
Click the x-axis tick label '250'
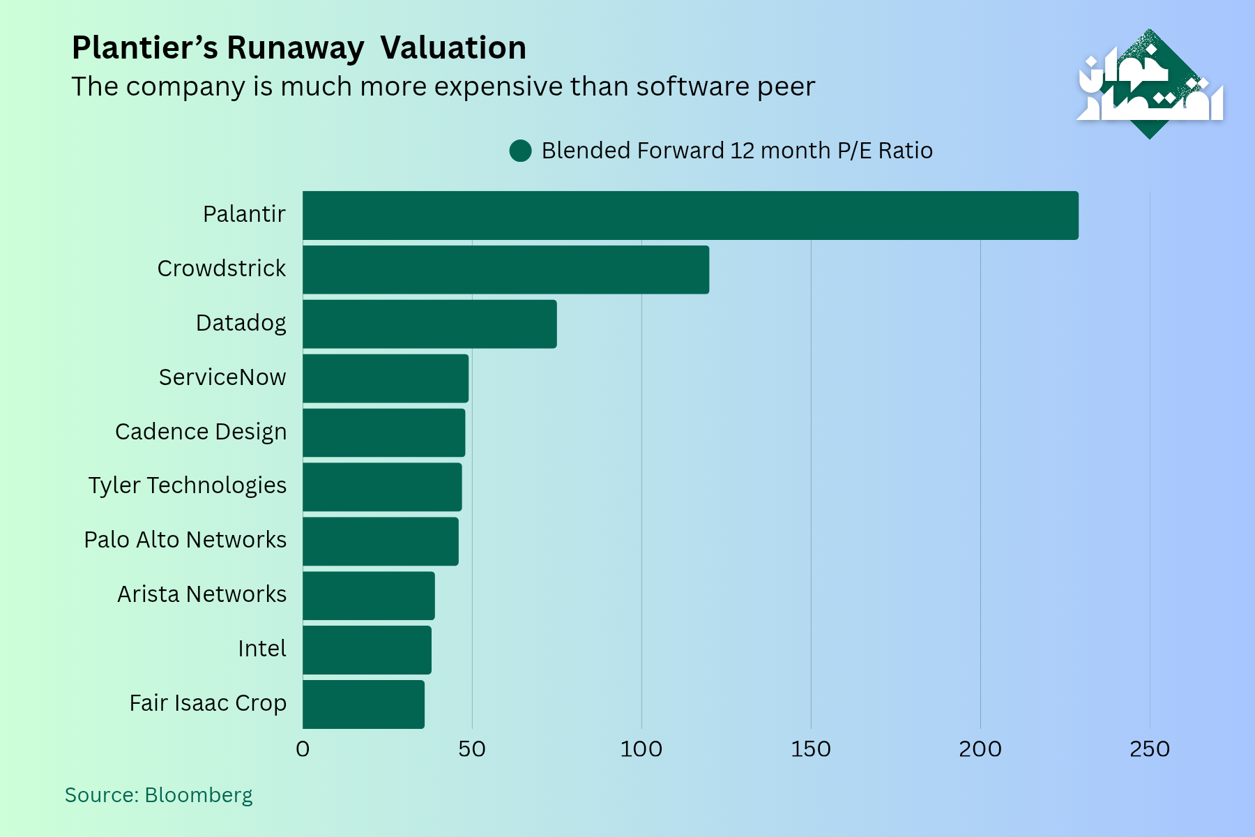click(x=1150, y=749)
